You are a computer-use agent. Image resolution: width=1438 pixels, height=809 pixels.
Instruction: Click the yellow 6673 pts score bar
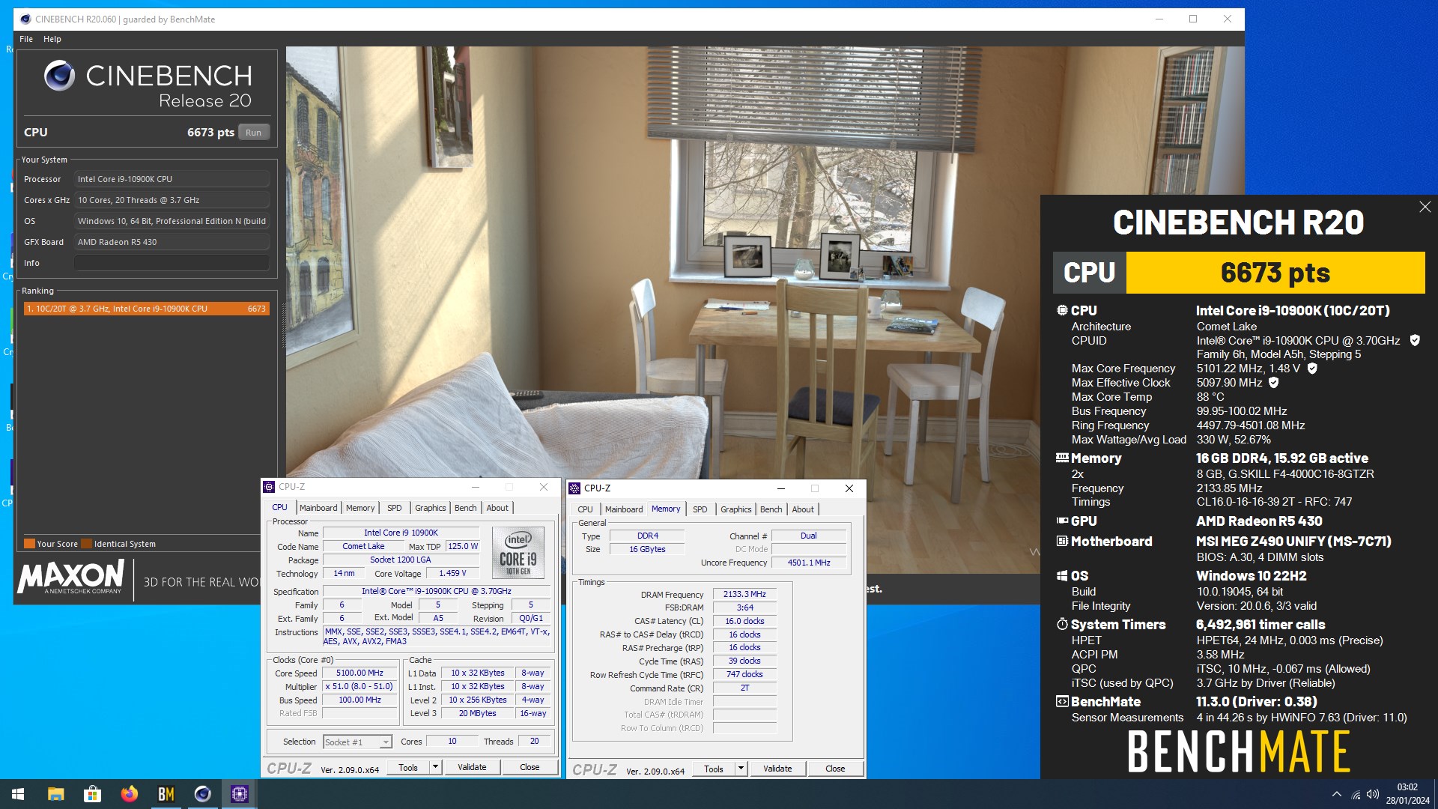coord(1275,273)
